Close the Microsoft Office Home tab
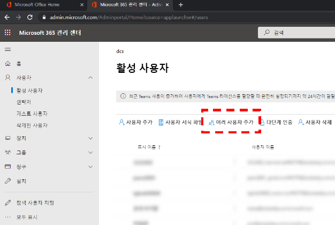This screenshot has width=335, height=225. tap(82, 5)
